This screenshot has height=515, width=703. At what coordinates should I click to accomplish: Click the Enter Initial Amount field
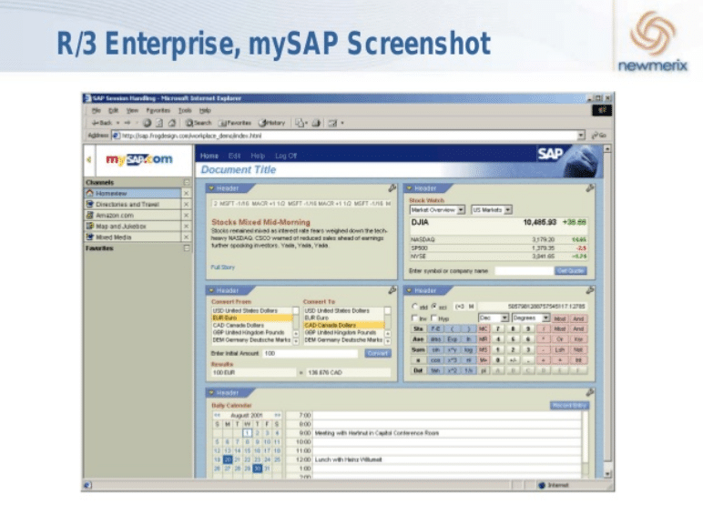pyautogui.click(x=311, y=353)
